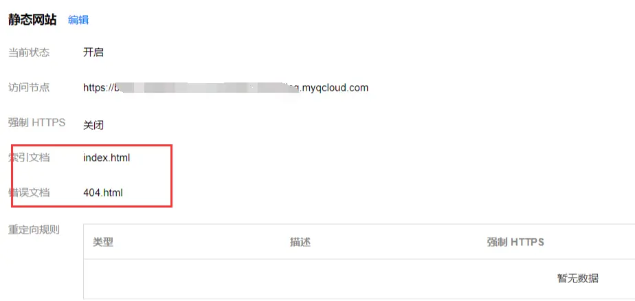Viewport: 635px width, 301px height.
Task: Click the https:// prefix of the access node
Action: [97, 87]
